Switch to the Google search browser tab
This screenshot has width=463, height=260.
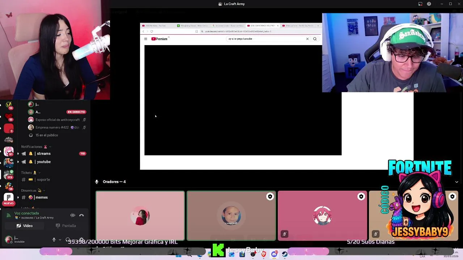[227, 26]
